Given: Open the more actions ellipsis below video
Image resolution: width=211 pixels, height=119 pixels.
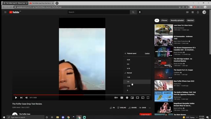Looking at the screenshot, I should point(150,108).
